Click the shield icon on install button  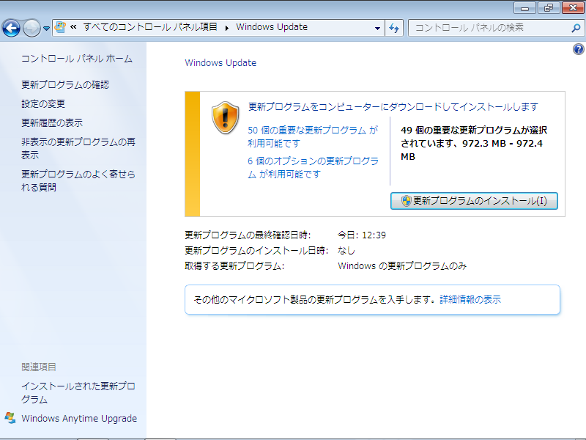pyautogui.click(x=407, y=201)
